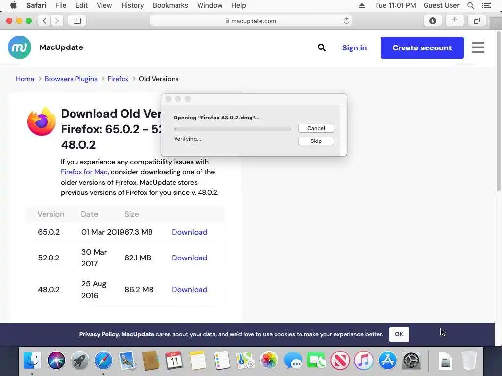This screenshot has height=376, width=502.
Task: Cancel opening Firefox 48.0.2.dmg
Action: 316,128
